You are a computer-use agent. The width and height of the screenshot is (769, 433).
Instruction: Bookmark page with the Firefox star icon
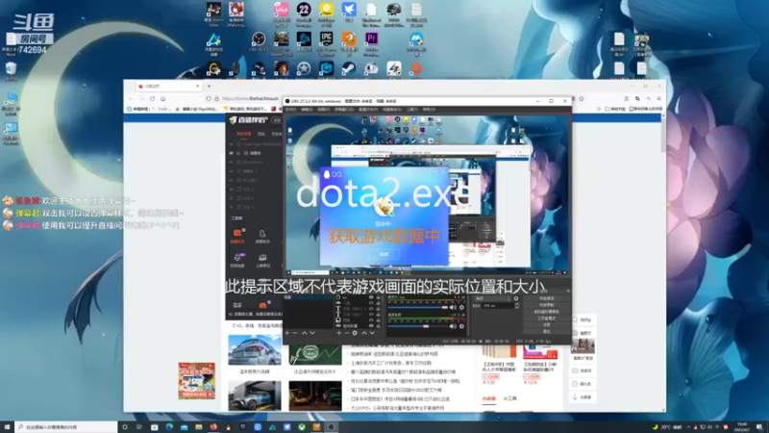point(582,99)
